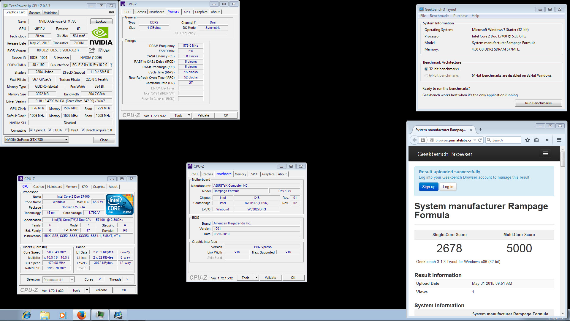The image size is (570, 321).
Task: Open the File menu in Geekbench
Action: tap(423, 16)
